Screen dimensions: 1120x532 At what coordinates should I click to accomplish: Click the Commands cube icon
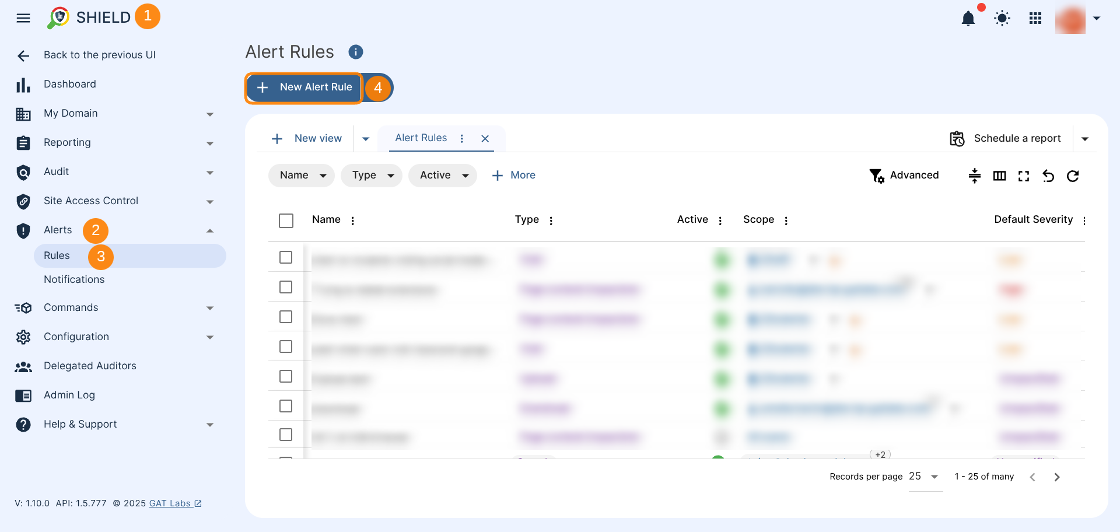(x=23, y=308)
